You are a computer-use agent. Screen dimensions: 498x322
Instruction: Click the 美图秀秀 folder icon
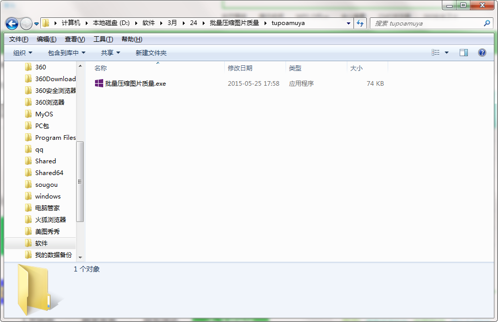[x=28, y=231]
